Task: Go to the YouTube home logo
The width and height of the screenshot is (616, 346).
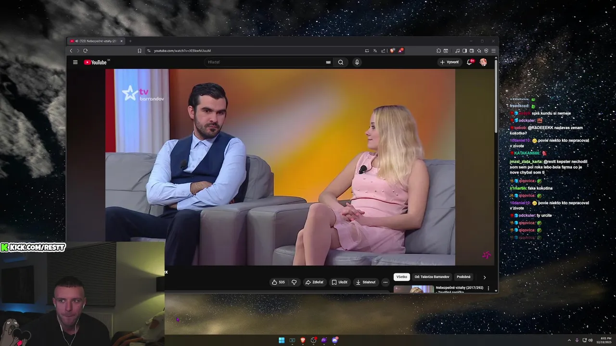Action: (x=95, y=62)
